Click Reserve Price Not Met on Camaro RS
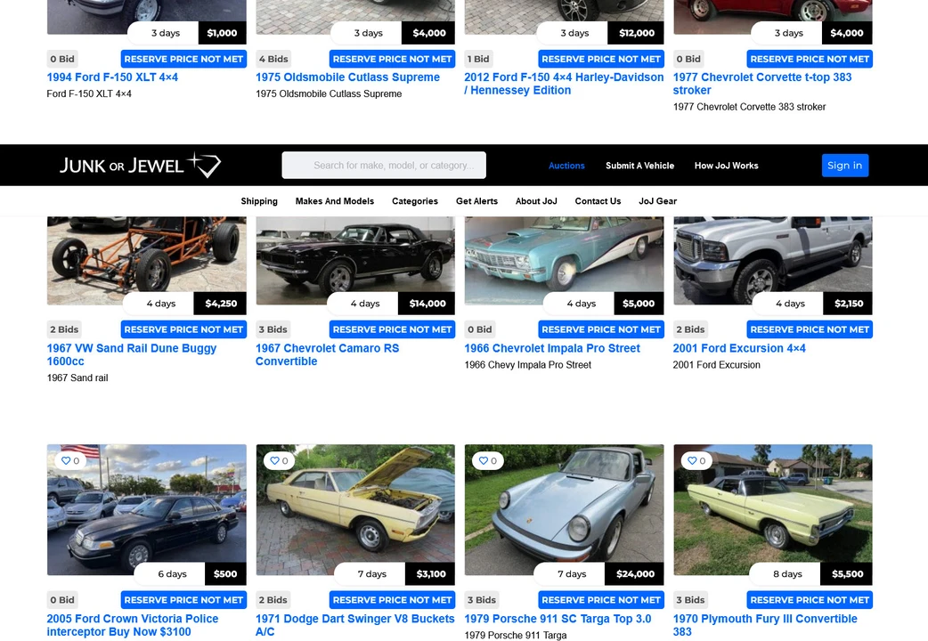The height and width of the screenshot is (641, 928). (393, 329)
